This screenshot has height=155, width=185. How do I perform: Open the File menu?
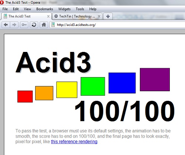(5, 9)
